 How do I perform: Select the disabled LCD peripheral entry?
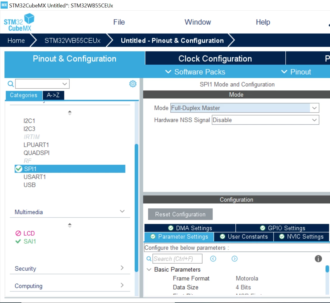[25, 233]
